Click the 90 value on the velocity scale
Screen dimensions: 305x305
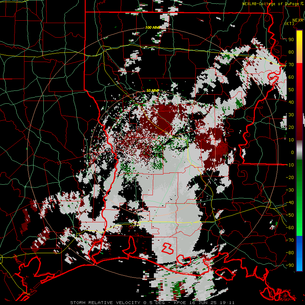click(x=291, y=40)
